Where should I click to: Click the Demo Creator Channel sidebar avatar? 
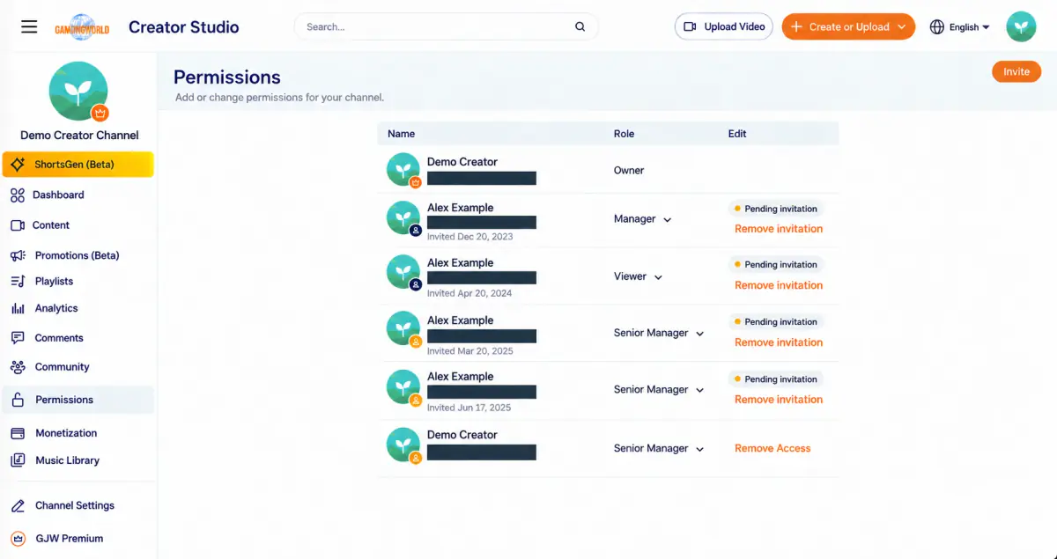pyautogui.click(x=78, y=92)
